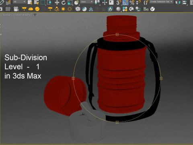193x145 pixels.
Task: Choose the Rectangular Selection Region tool
Action: tap(43, 2)
